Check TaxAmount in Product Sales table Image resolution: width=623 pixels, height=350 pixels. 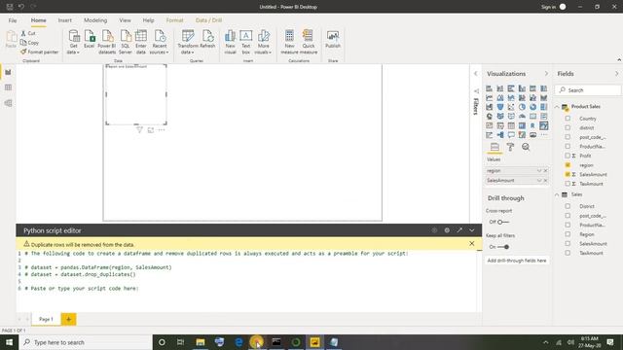tap(568, 184)
